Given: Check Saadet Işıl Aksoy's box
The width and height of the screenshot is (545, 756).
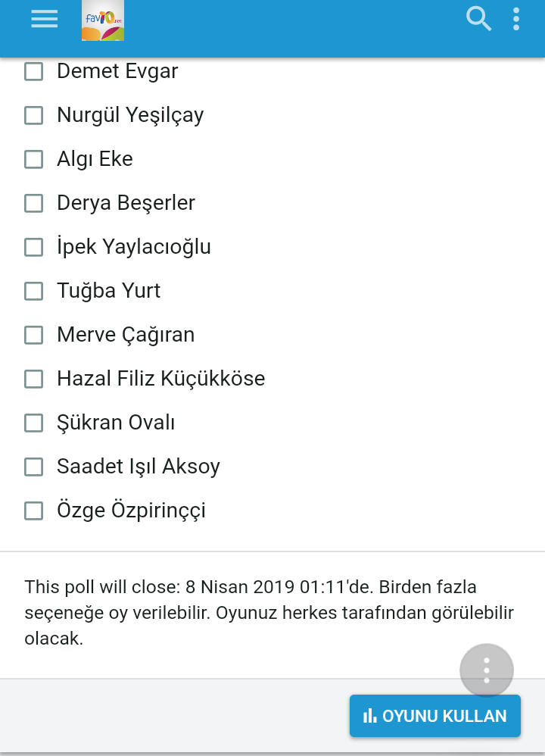Looking at the screenshot, I should [x=34, y=467].
